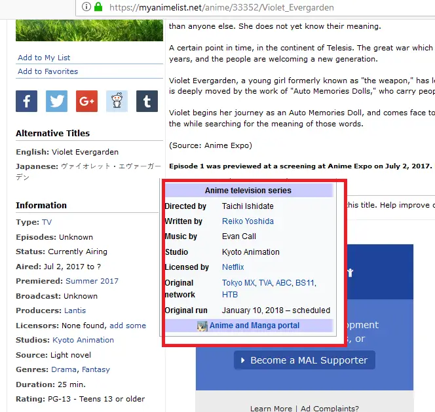435x412 pixels.
Task: Click the Alternative Titles heading
Action: coord(52,134)
